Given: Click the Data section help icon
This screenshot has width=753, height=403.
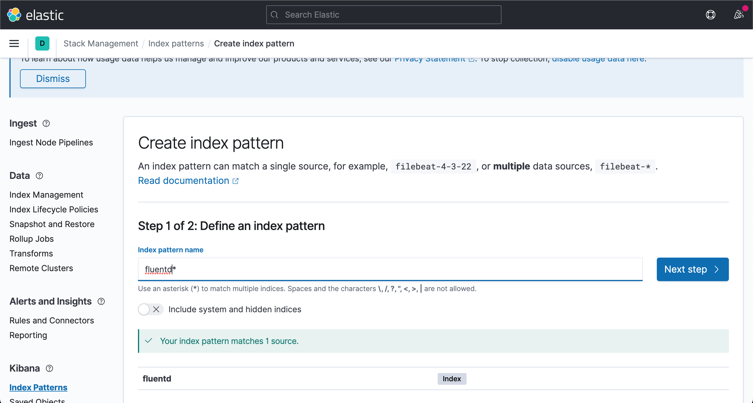Looking at the screenshot, I should [39, 176].
